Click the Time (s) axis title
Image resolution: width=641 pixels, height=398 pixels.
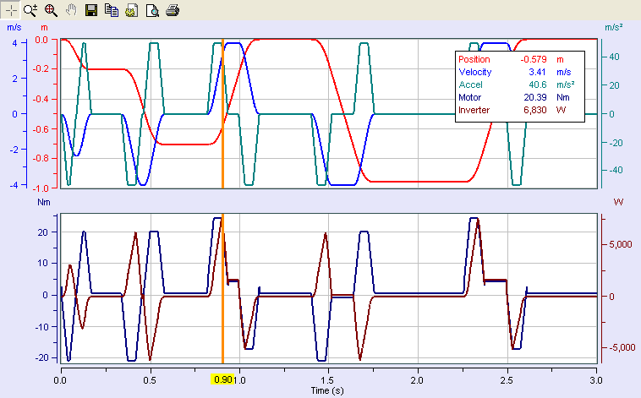(x=327, y=390)
